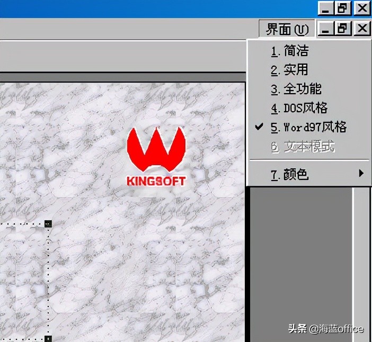Minimize the main application window
The height and width of the screenshot is (342, 372).
coord(325,8)
